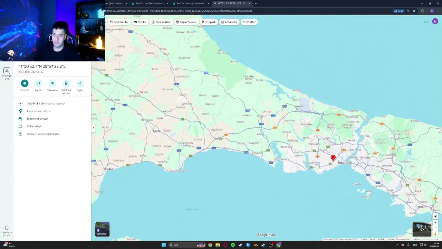The height and width of the screenshot is (249, 442).
Task: Select the active Google Maps coordinates tab
Action: [232, 3]
